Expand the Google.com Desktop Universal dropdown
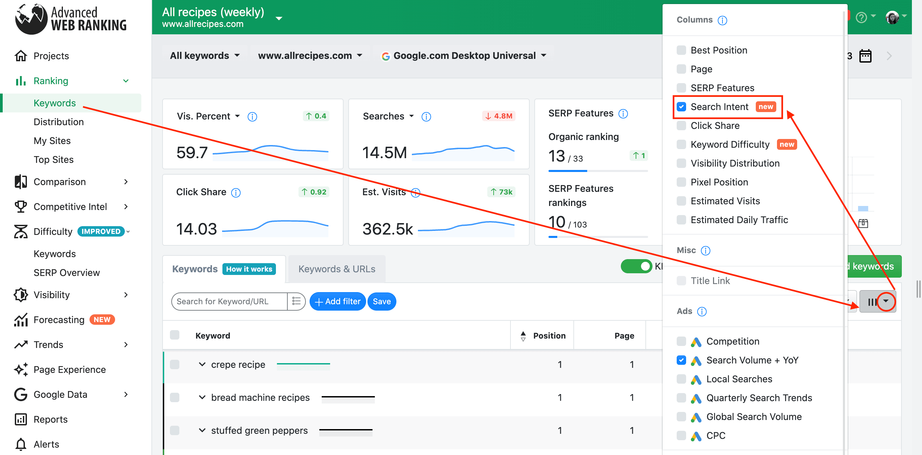 464,56
